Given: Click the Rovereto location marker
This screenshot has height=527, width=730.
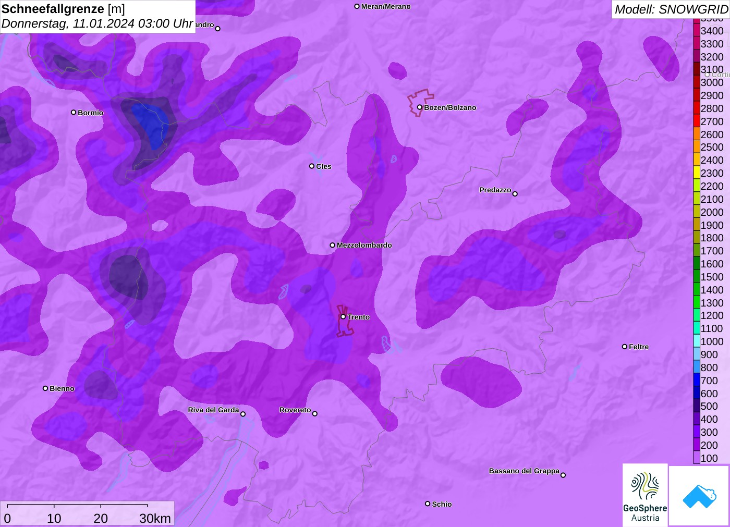Looking at the screenshot, I should tap(314, 414).
